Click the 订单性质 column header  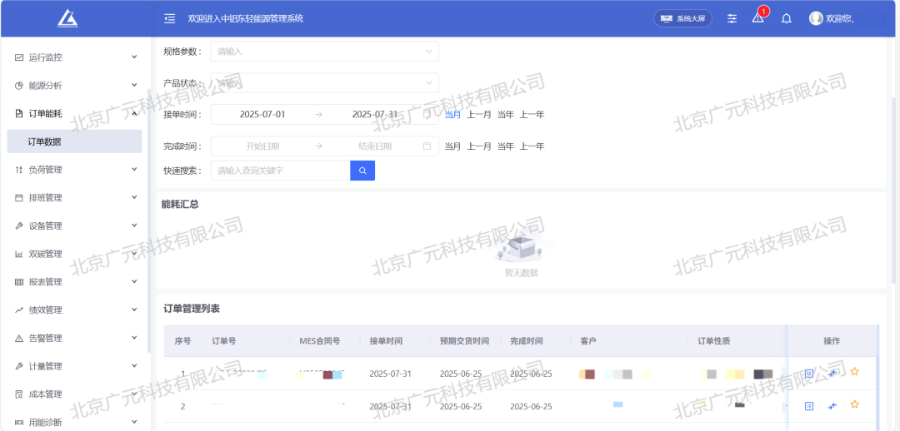tap(714, 341)
